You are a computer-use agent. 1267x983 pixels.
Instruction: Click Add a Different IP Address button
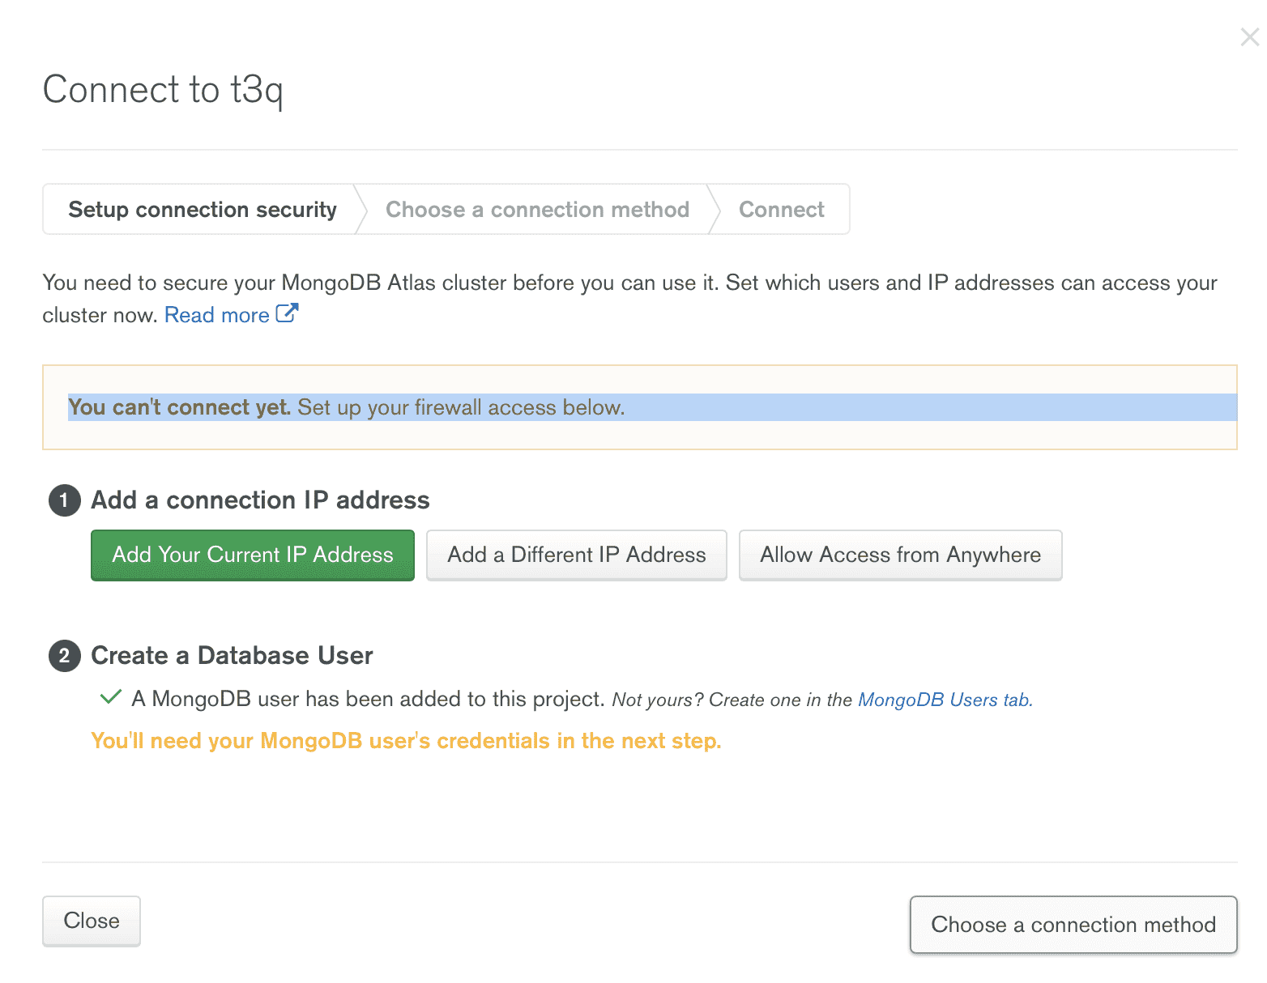(x=576, y=555)
